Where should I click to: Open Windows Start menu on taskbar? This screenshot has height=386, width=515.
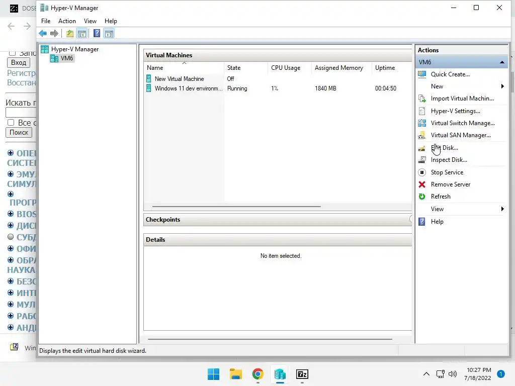click(x=213, y=374)
